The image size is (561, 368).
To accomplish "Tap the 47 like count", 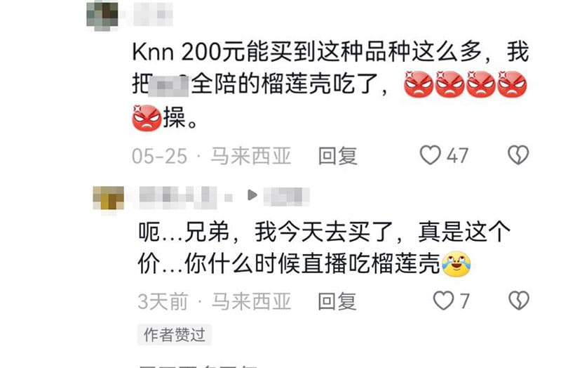I will pyautogui.click(x=457, y=156).
